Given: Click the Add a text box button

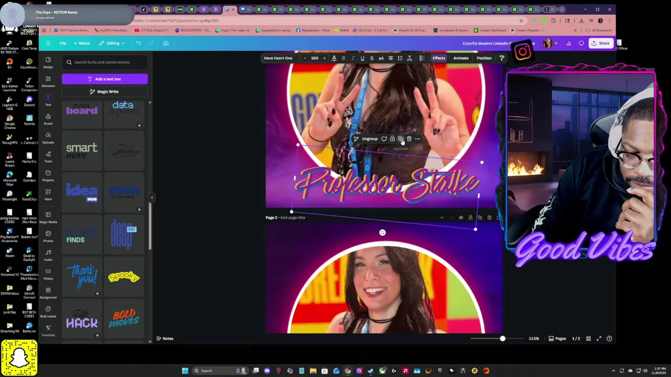Looking at the screenshot, I should coord(105,79).
